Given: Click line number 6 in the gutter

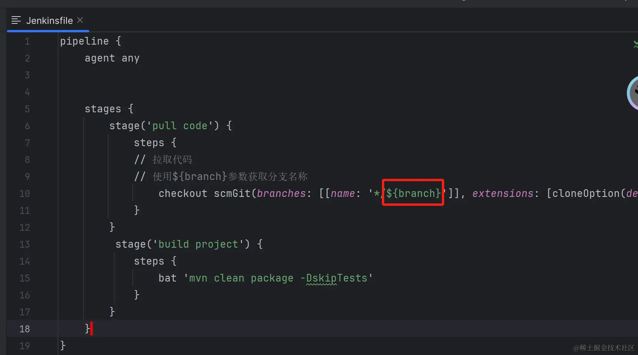Looking at the screenshot, I should pyautogui.click(x=27, y=126).
